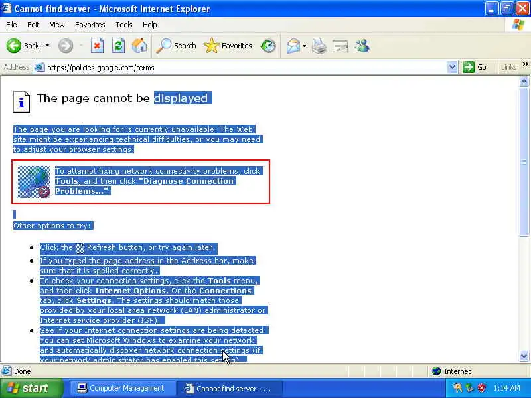The height and width of the screenshot is (398, 531).
Task: Show browsing History with clock icon
Action: click(268, 46)
